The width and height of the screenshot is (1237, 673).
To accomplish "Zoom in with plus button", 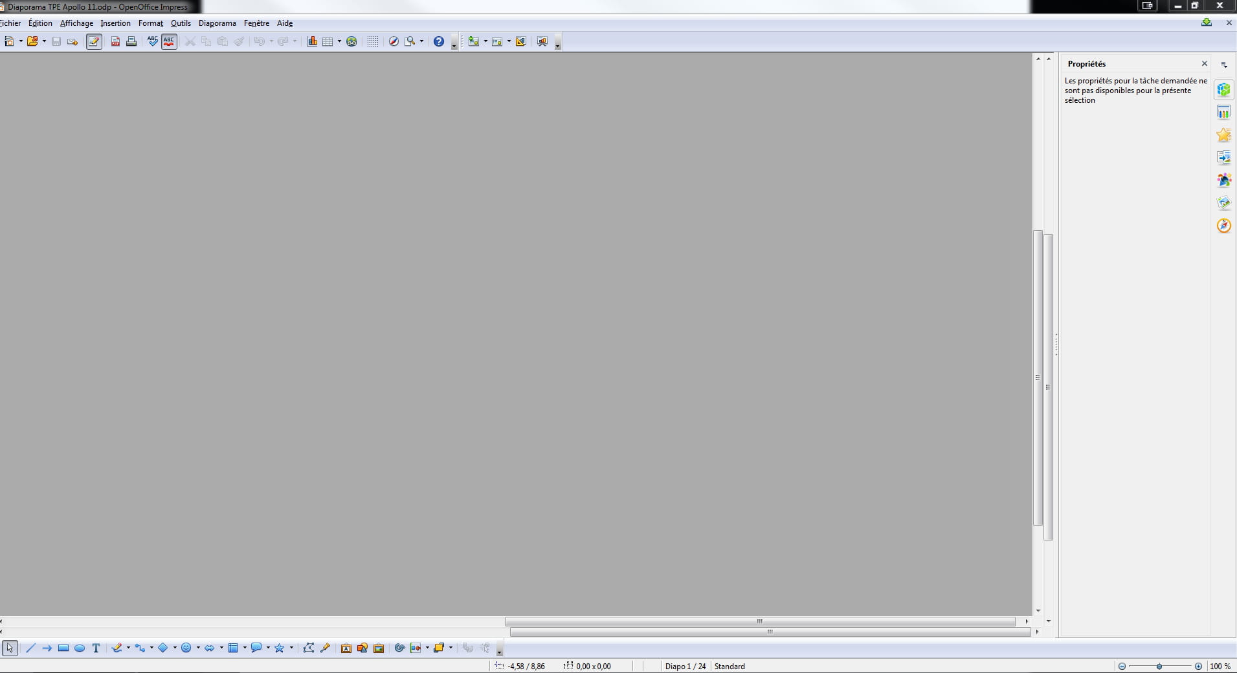I will point(1198,666).
